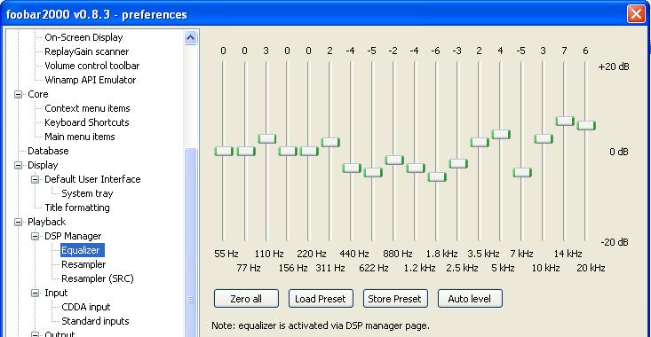Viewport: 651px width, 337px height.
Task: Select the Input tree item
Action: coord(56,293)
